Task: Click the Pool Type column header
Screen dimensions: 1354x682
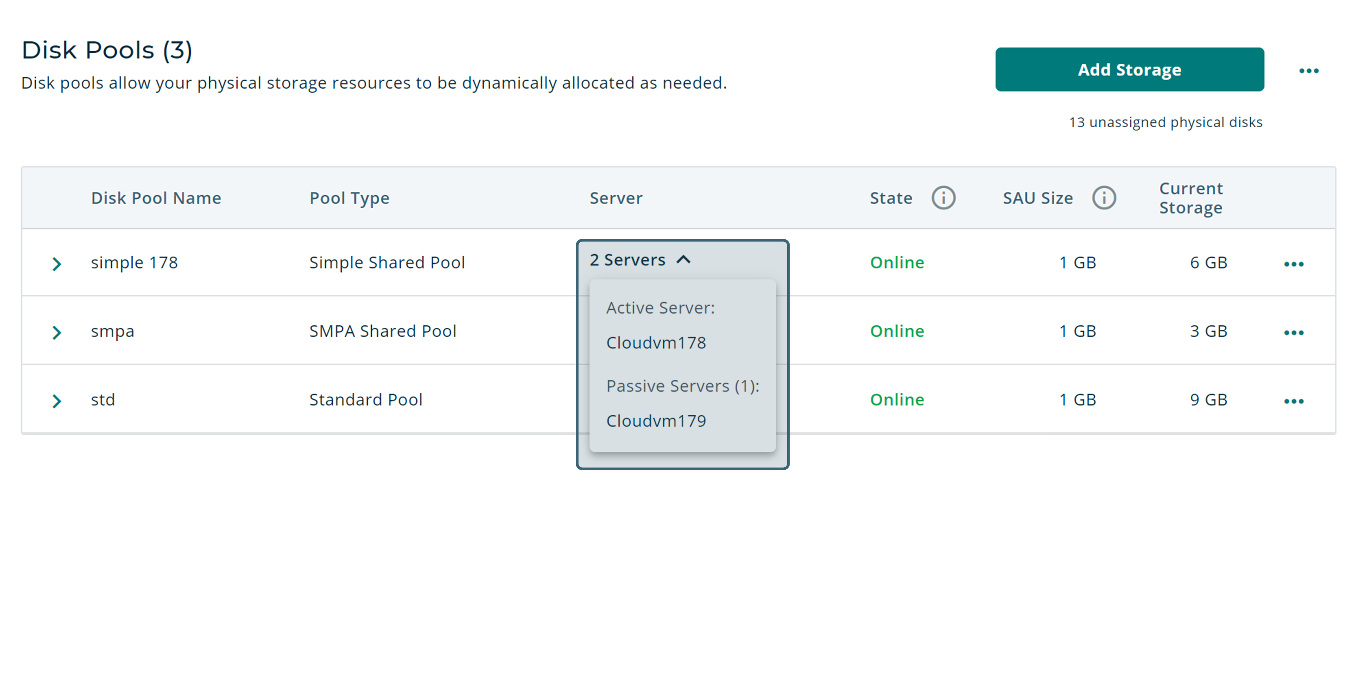Action: coord(349,198)
